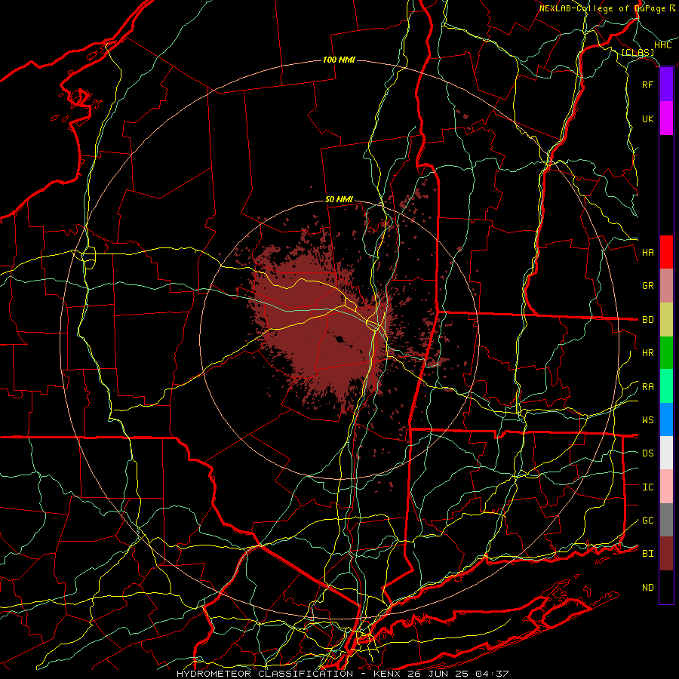Click the [CLAS] unit label
The height and width of the screenshot is (679, 679).
[638, 52]
